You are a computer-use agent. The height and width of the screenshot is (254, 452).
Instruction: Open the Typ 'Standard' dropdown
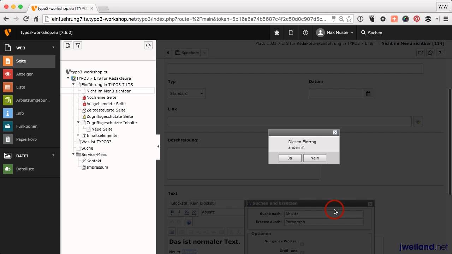(187, 93)
